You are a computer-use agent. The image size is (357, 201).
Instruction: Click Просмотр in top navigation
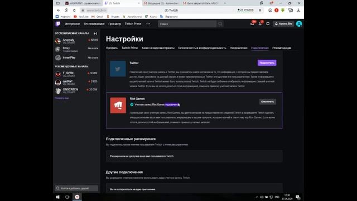point(115,23)
